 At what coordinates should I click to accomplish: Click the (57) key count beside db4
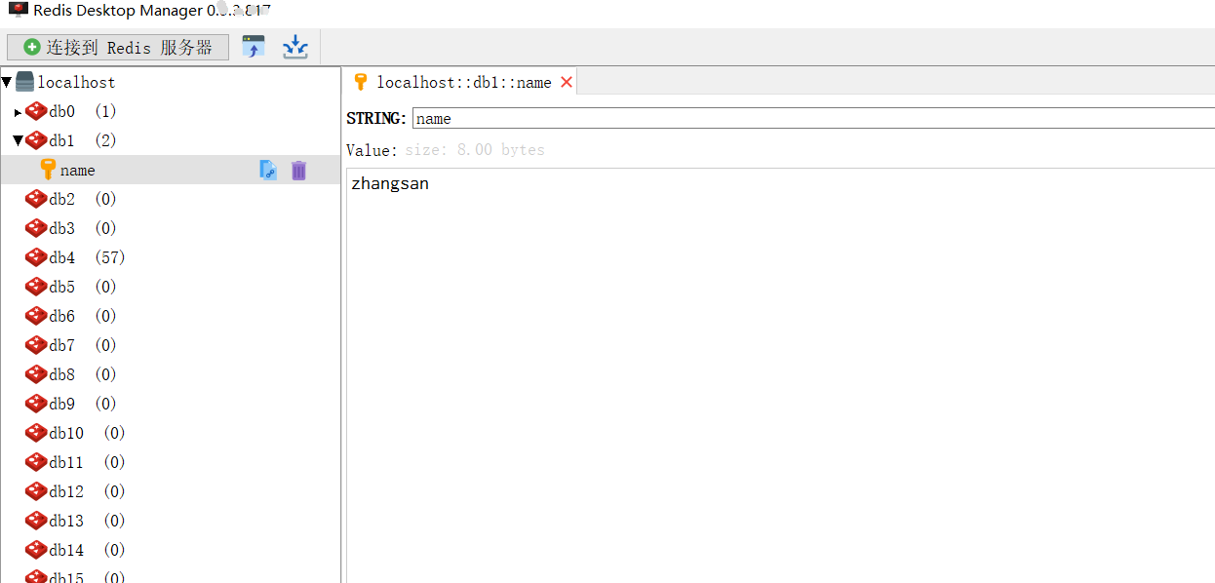click(110, 257)
